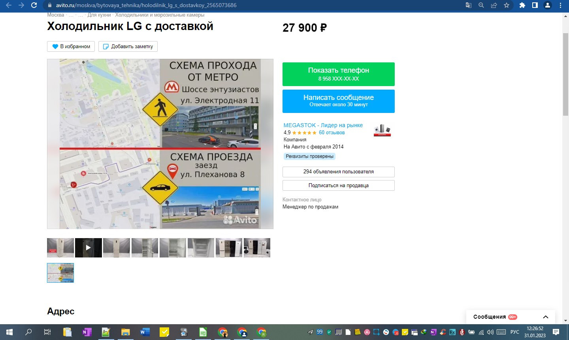Expand the 'Сообщения' chat panel chevron
Viewport: 569px width, 340px height.
click(x=546, y=317)
